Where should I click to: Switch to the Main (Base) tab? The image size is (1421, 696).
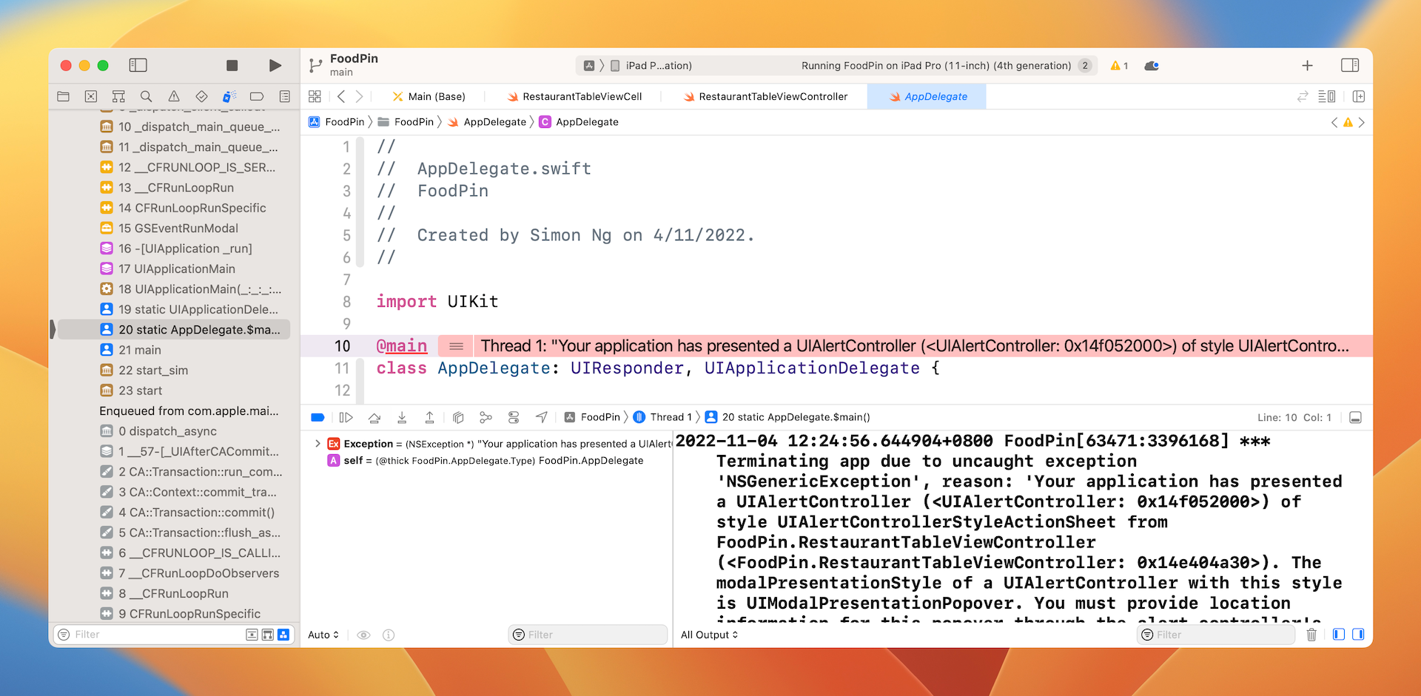[436, 96]
